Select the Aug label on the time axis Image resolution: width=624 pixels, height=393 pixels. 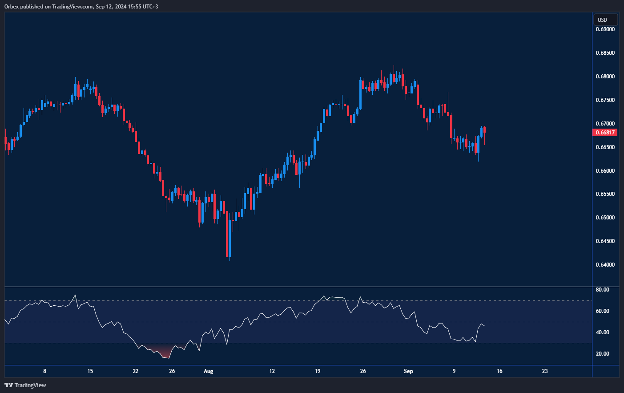208,371
